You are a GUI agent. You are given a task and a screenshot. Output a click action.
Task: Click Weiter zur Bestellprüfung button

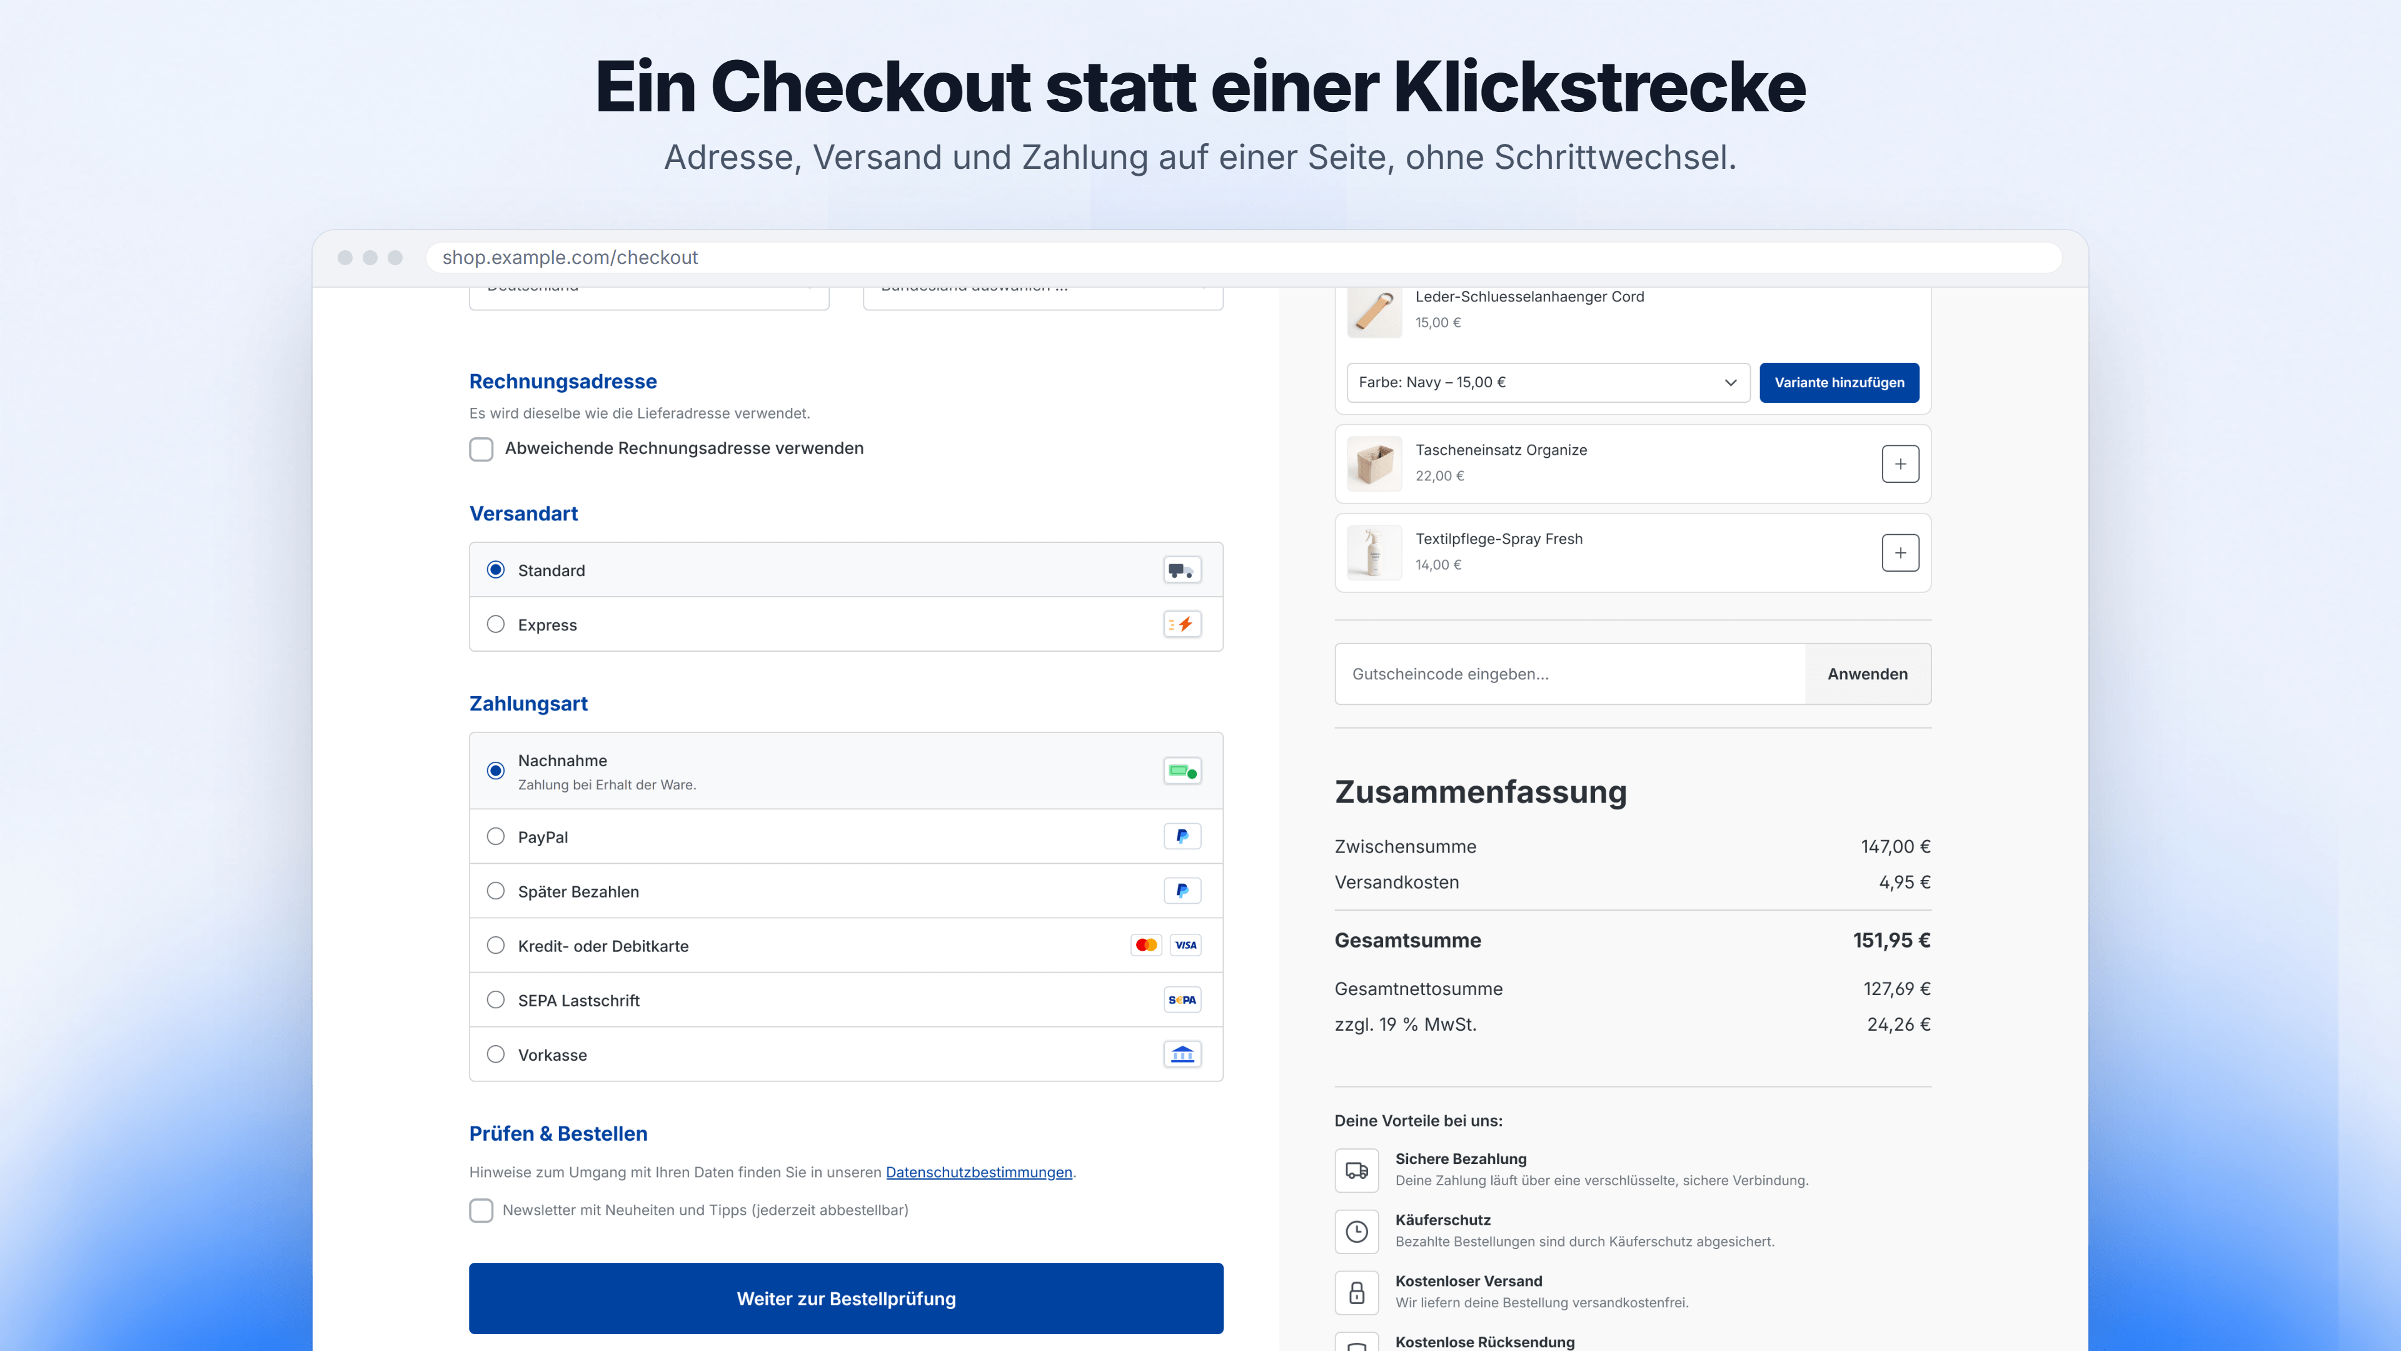(847, 1298)
